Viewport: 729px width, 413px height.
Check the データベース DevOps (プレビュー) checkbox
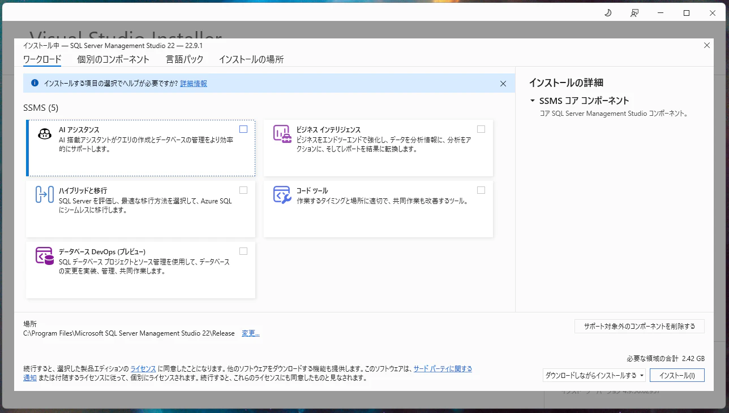[x=243, y=251]
